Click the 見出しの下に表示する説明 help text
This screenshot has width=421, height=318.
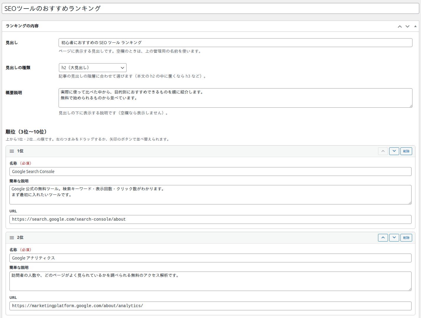pos(114,113)
